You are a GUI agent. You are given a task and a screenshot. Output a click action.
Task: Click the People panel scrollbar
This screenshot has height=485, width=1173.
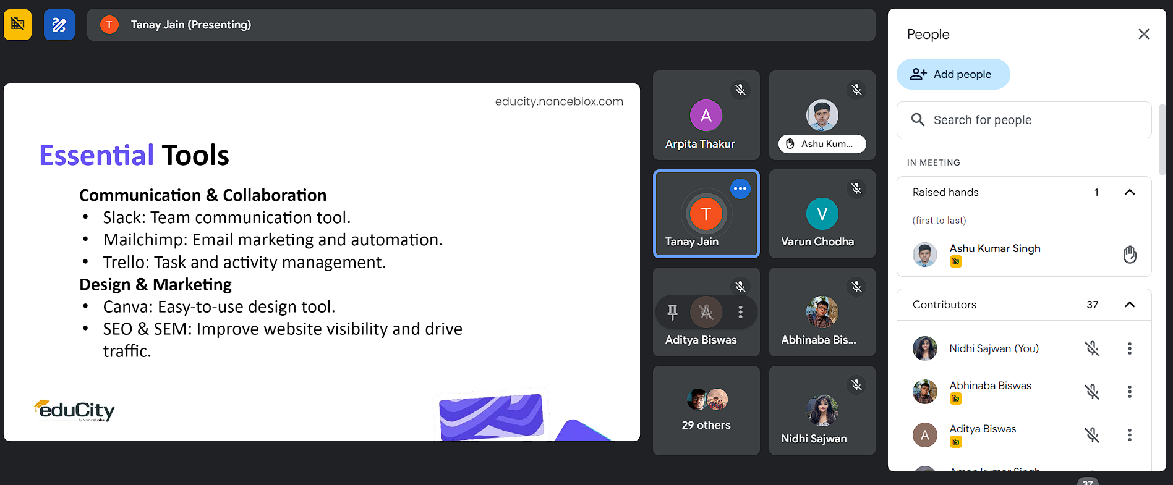click(x=1162, y=140)
